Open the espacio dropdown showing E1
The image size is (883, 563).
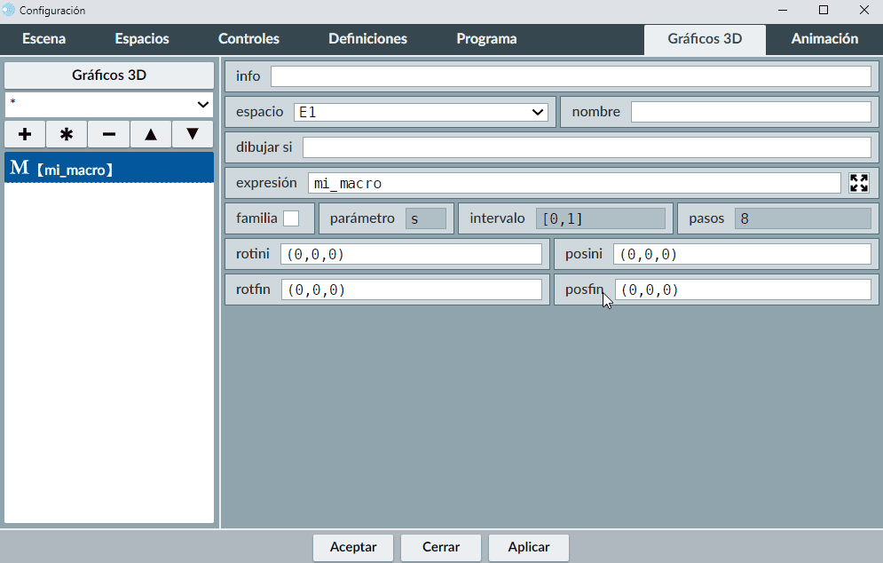pyautogui.click(x=421, y=112)
